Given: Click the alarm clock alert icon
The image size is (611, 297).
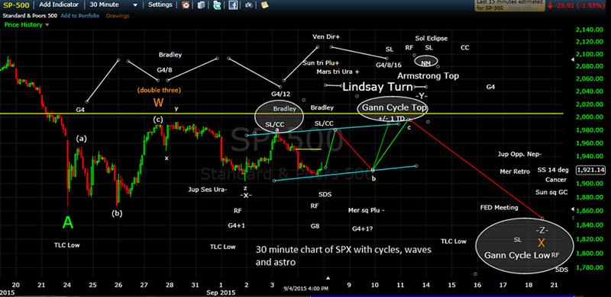Looking at the screenshot, I should coord(186,5).
